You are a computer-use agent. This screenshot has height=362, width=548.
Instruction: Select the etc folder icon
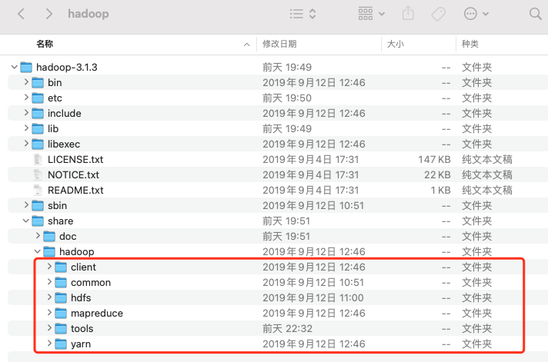[38, 98]
